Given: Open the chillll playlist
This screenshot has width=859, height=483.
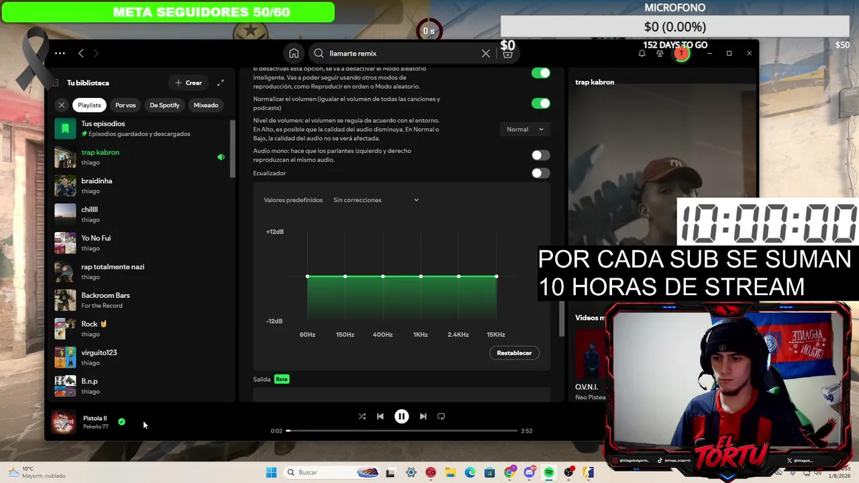Looking at the screenshot, I should (x=142, y=215).
